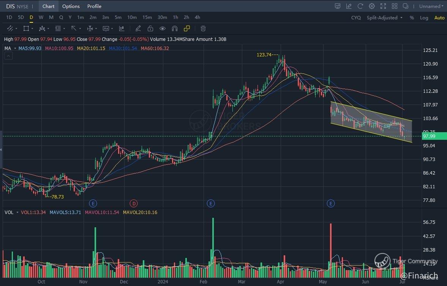Open the MA indicator dropdown
Viewport: 447px width, 286px height.
(x=15, y=48)
